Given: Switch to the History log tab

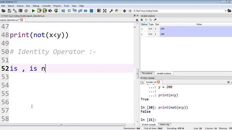Looking at the screenshot, I should [164, 125].
